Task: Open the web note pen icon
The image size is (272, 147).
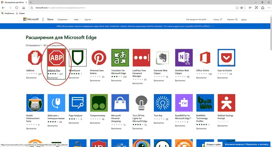Action: 256,8
